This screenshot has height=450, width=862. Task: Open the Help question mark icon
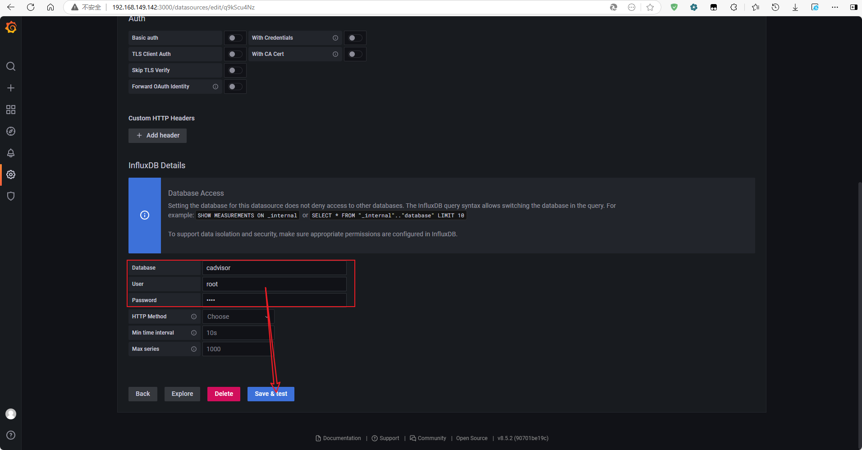pyautogui.click(x=11, y=435)
